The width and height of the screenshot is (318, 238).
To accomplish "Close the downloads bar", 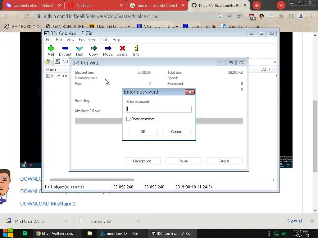I will pyautogui.click(x=312, y=221).
